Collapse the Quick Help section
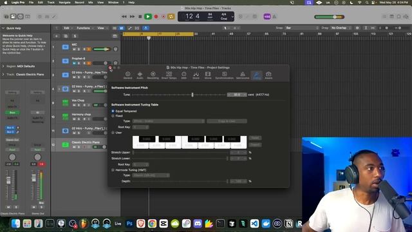The height and width of the screenshot is (232, 412). (3, 28)
